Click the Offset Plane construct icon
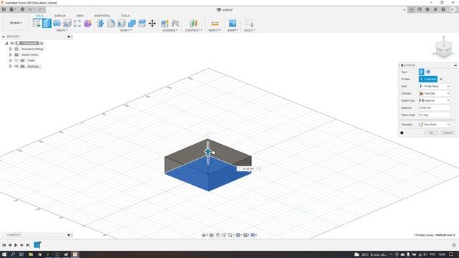This screenshot has width=459, height=258. point(194,23)
